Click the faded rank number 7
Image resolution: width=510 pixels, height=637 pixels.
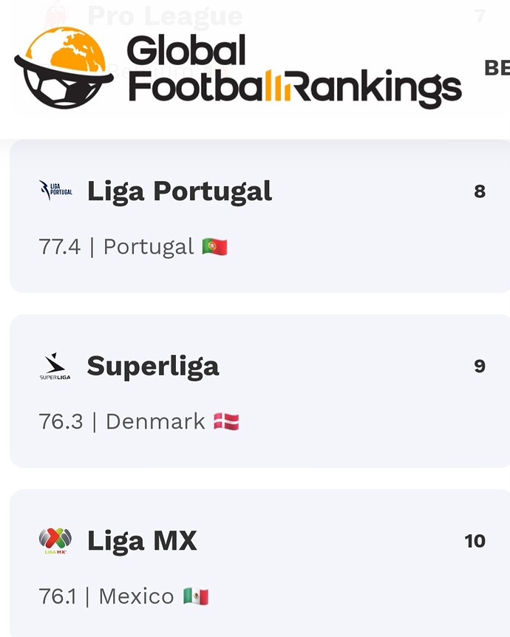pyautogui.click(x=480, y=16)
